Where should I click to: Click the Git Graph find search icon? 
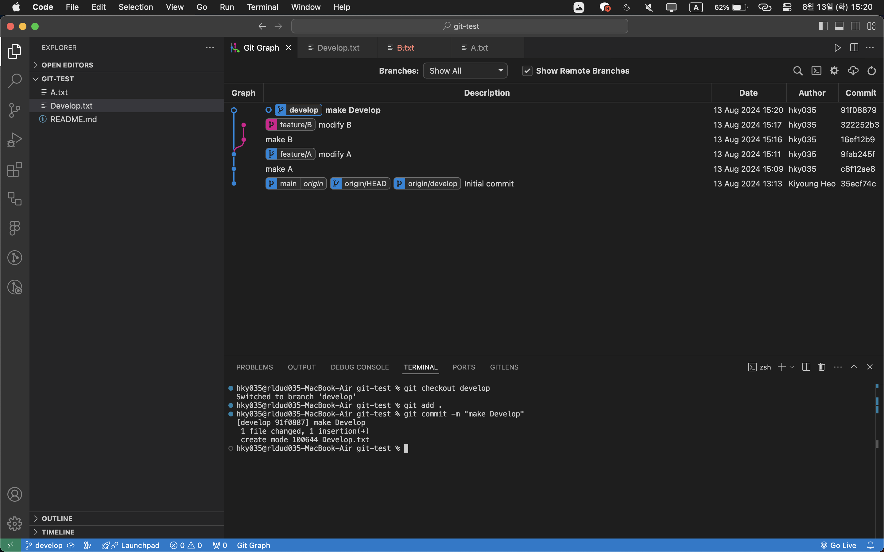(798, 71)
